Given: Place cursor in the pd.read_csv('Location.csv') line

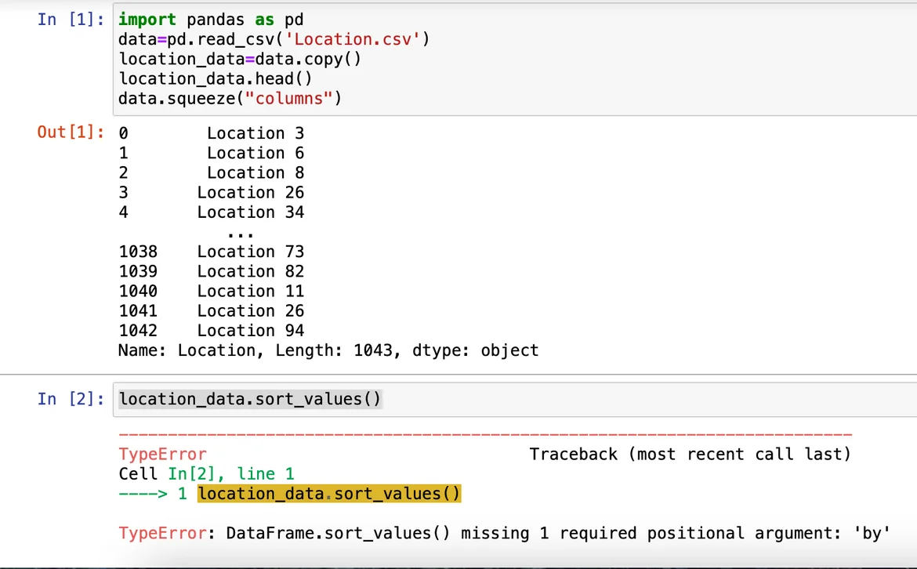Looking at the screenshot, I should click(274, 39).
